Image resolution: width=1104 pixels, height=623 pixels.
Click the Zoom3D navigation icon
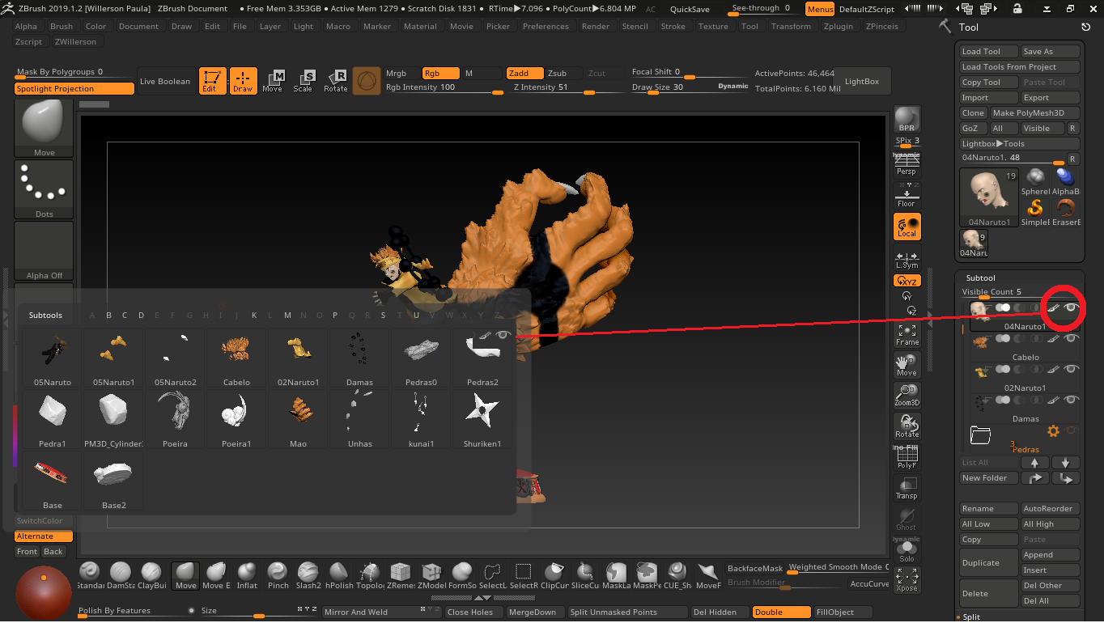pyautogui.click(x=907, y=394)
